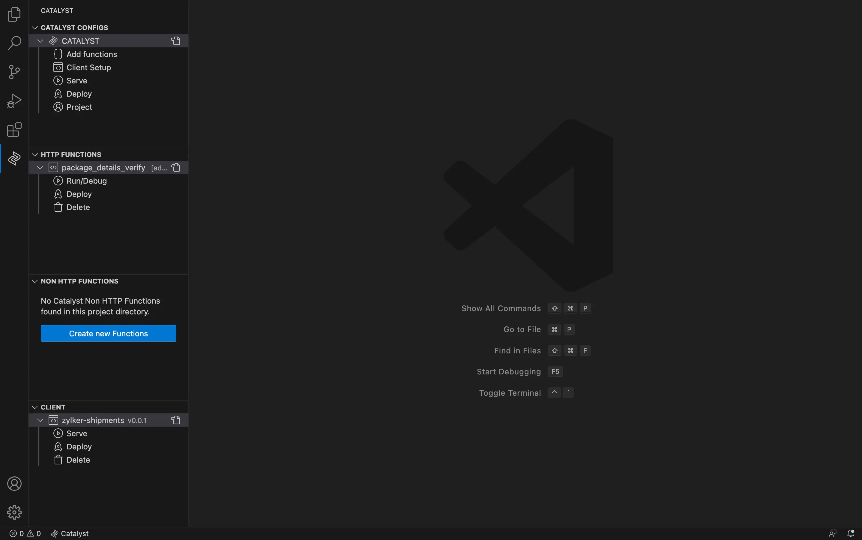The image size is (862, 540).
Task: Collapse the NON HTTP FUNCTIONS section
Action: 34,281
